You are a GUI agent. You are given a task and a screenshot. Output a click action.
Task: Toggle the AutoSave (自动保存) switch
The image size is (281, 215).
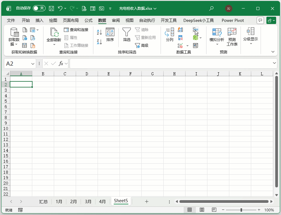(x=39, y=8)
